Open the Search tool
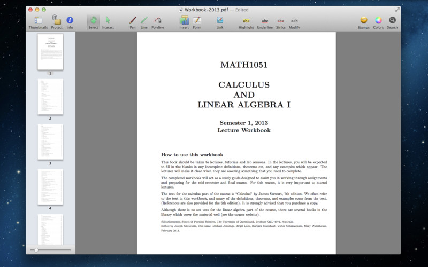 click(392, 22)
